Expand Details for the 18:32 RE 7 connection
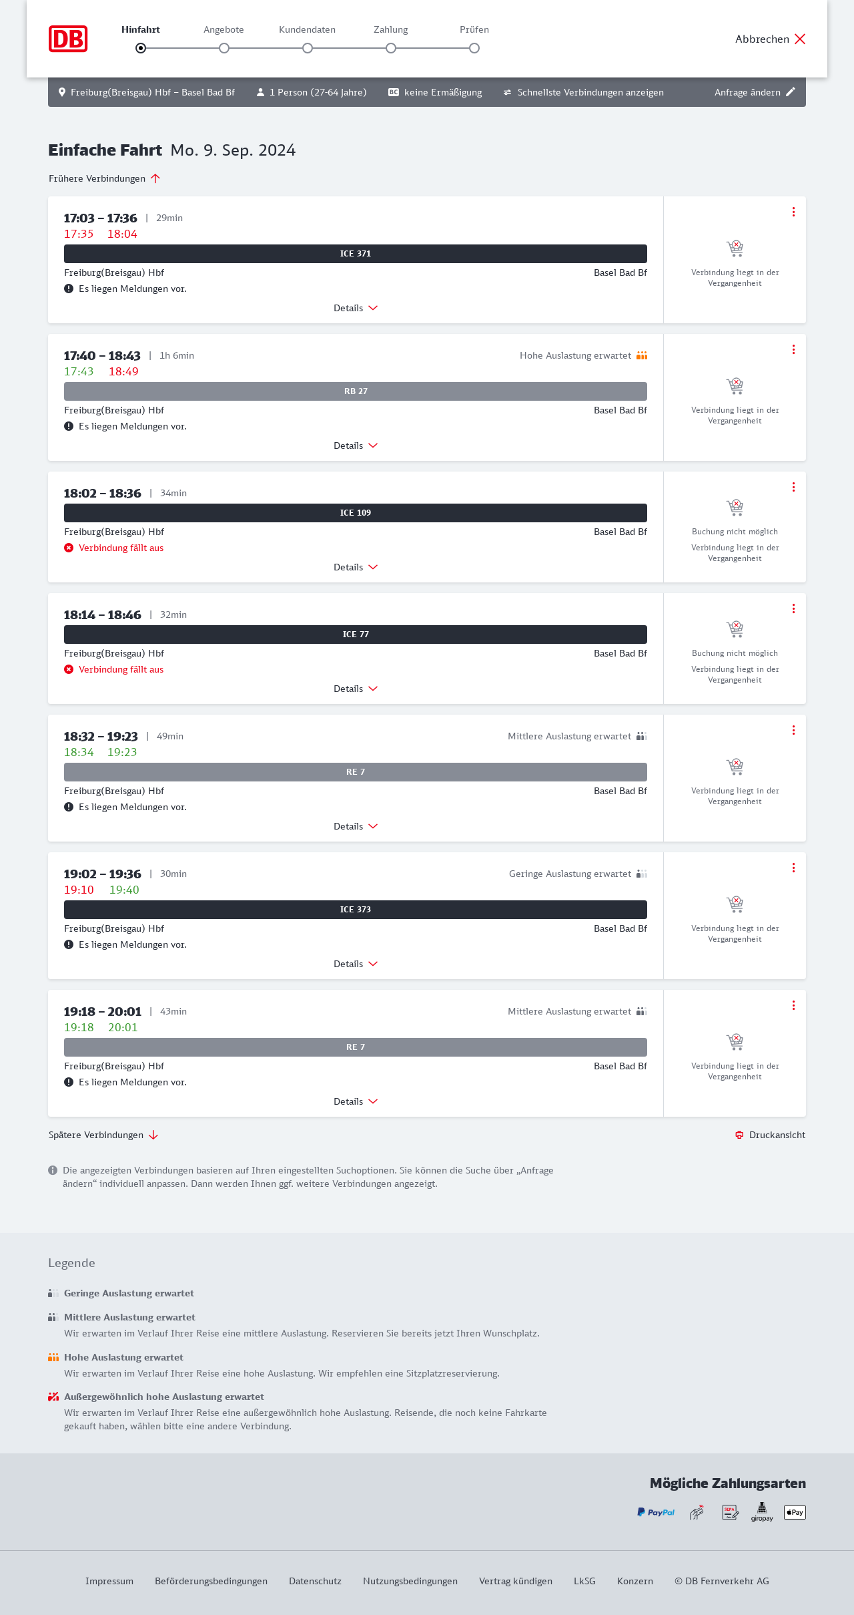 (x=356, y=826)
